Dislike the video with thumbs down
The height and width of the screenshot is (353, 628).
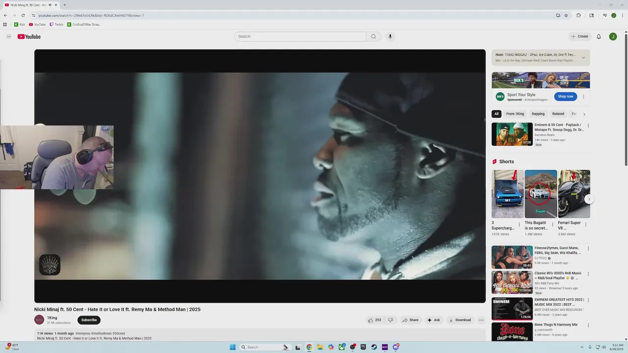(x=391, y=320)
